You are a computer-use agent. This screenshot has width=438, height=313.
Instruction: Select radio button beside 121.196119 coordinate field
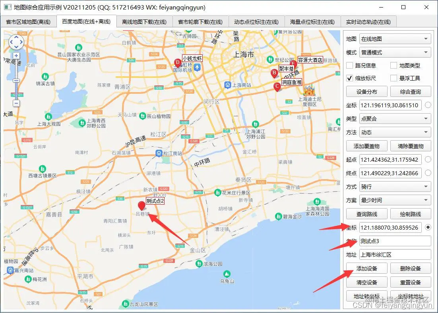428,105
